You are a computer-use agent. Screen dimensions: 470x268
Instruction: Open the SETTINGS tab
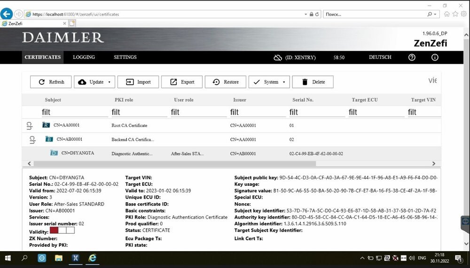coord(125,57)
